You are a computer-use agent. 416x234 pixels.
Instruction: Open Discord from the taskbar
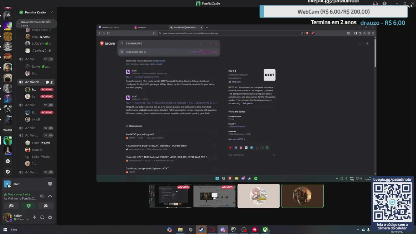[223, 230]
